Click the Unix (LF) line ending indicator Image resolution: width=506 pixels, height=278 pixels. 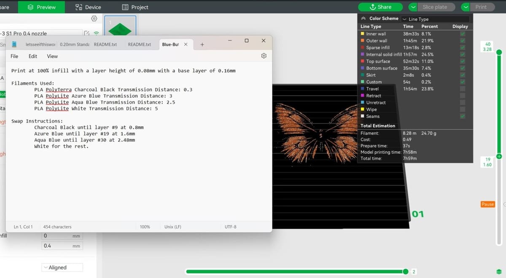click(173, 227)
